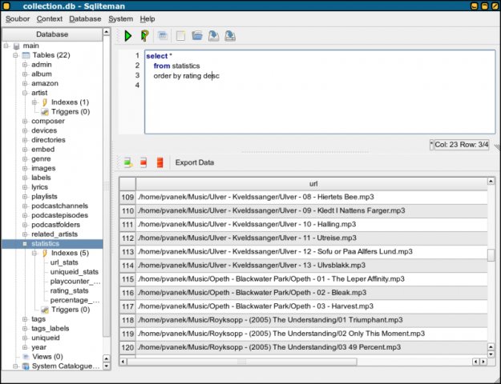
Task: Click the Explain query plan icon
Action: tap(144, 36)
